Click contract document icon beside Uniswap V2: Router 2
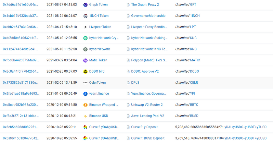 128,105
